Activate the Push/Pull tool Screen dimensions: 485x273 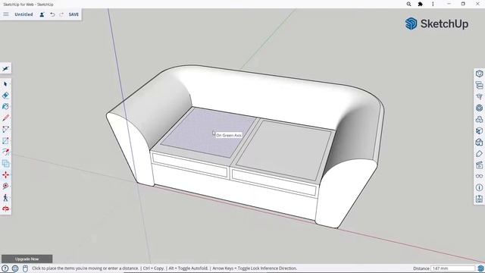[5, 152]
